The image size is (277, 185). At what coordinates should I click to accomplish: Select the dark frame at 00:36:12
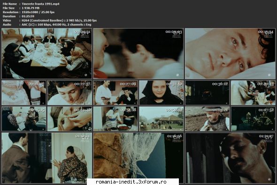click(x=207, y=93)
